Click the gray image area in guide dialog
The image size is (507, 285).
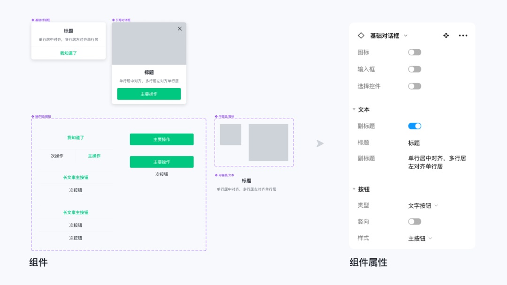[x=149, y=44]
